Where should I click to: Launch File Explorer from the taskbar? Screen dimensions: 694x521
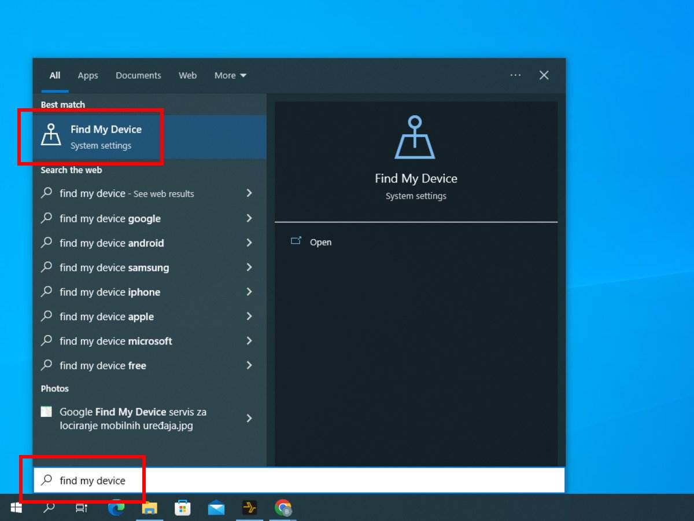click(150, 508)
